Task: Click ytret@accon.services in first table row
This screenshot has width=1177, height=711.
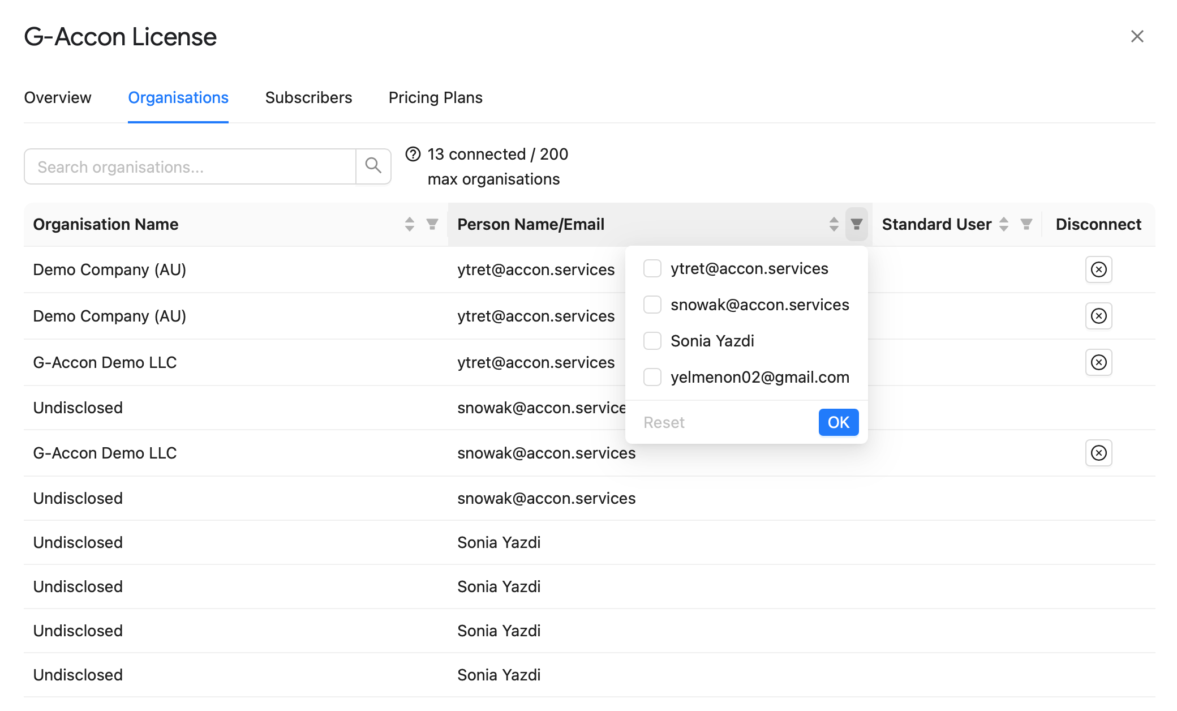Action: [536, 269]
